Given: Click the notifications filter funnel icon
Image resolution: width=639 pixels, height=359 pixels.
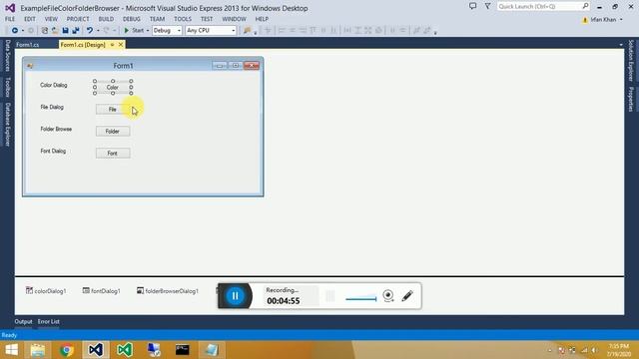Looking at the screenshot, I should click(x=487, y=6).
